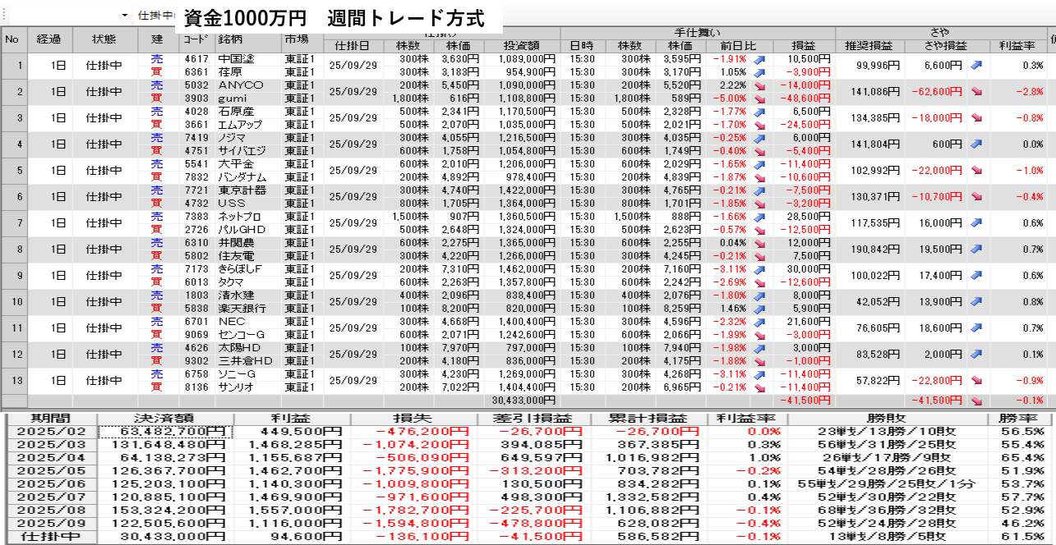Click the red arrow next to gumi -5.00%
The width and height of the screenshot is (1056, 545).
[x=759, y=98]
